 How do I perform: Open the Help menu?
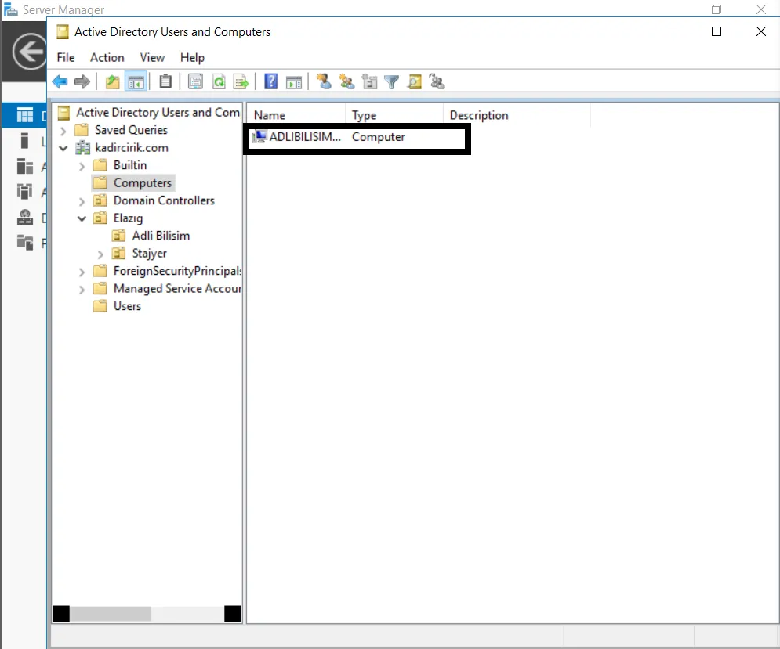click(193, 58)
